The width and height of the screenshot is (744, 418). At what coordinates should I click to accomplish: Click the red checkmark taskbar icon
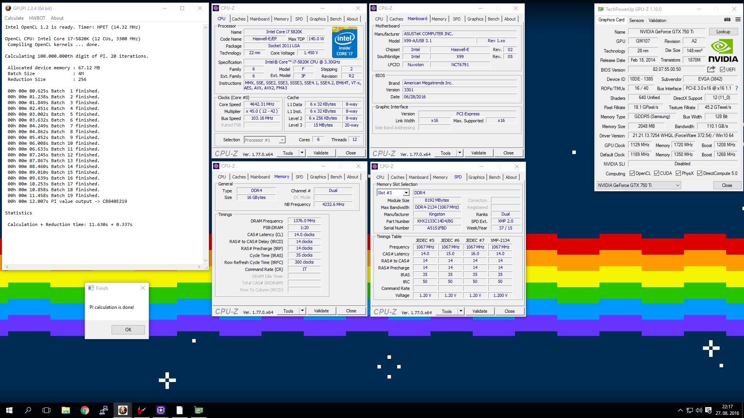(x=141, y=410)
